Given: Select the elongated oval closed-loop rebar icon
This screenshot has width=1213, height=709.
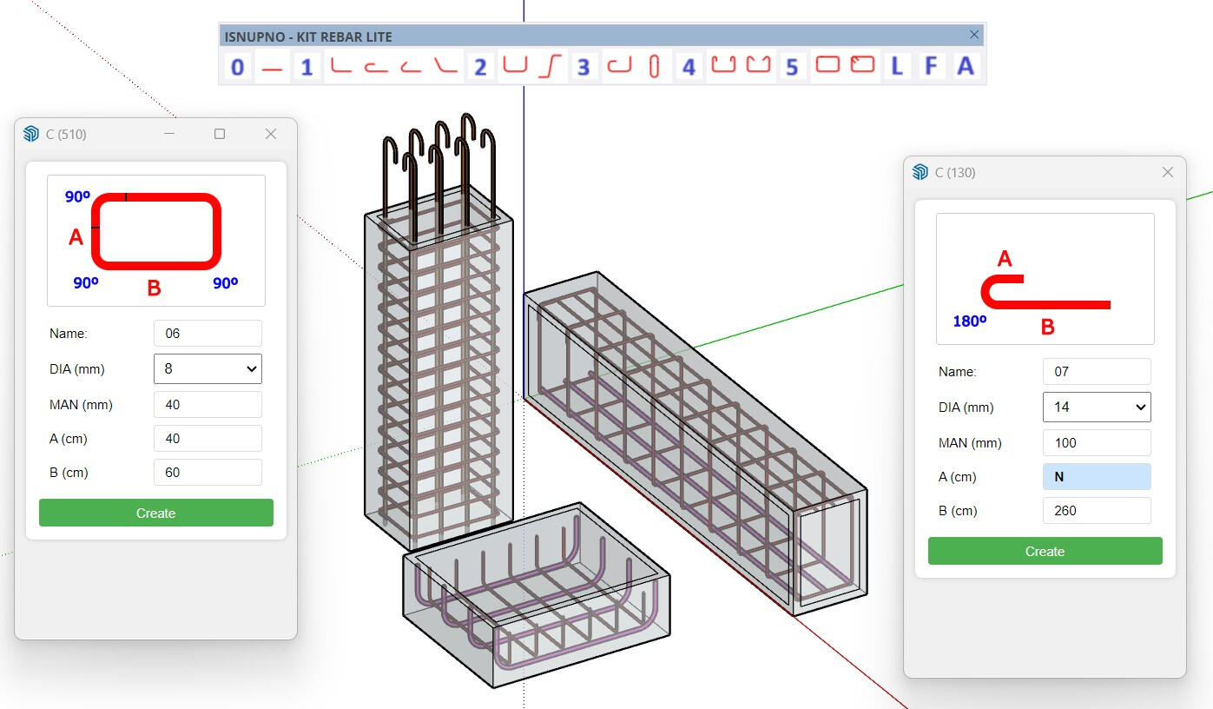Looking at the screenshot, I should pyautogui.click(x=655, y=66).
